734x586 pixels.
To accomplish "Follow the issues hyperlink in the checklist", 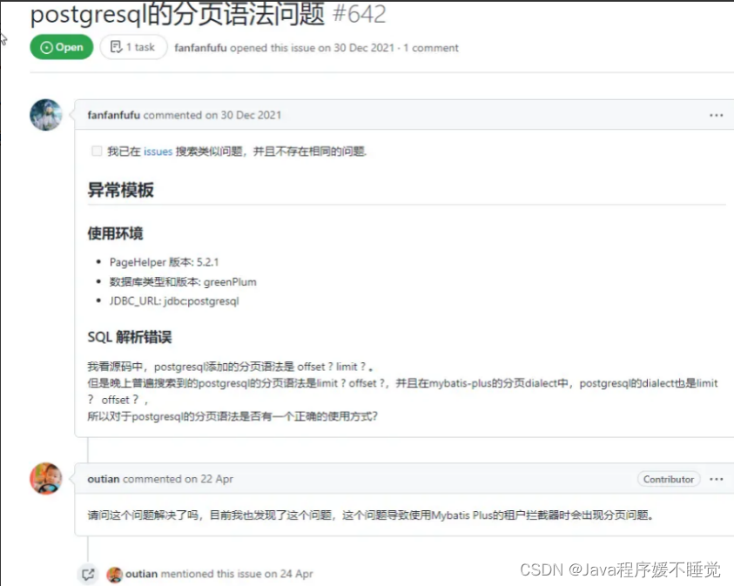I will (158, 152).
